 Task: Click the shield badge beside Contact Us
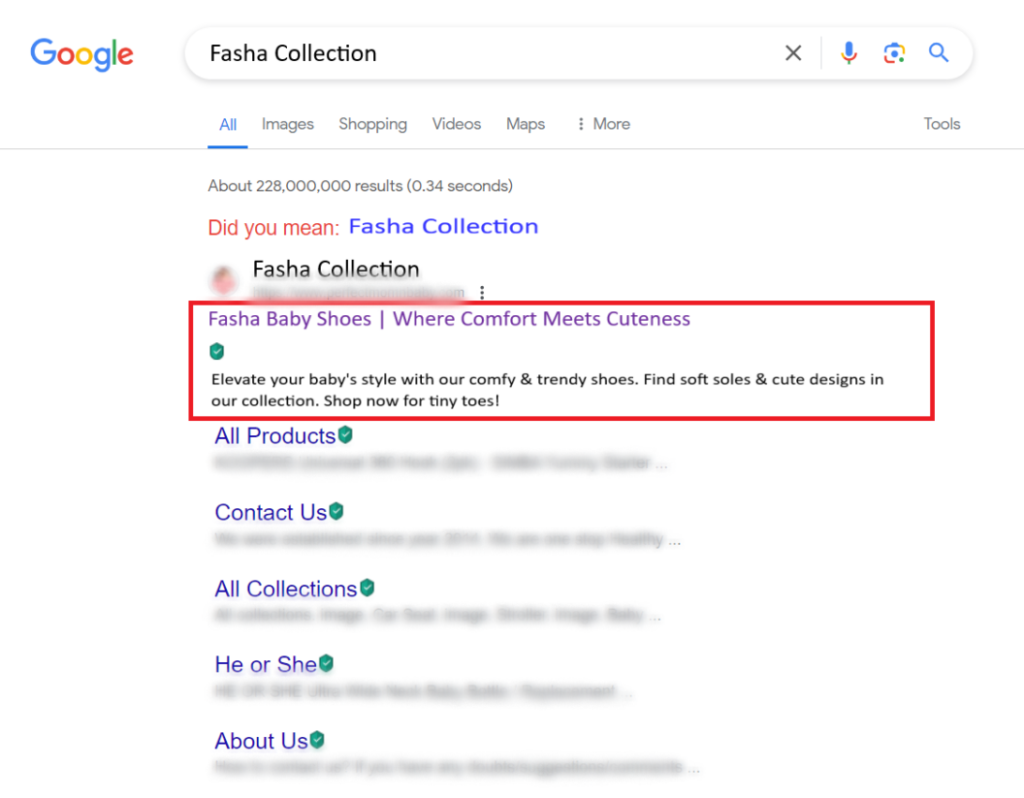[336, 510]
